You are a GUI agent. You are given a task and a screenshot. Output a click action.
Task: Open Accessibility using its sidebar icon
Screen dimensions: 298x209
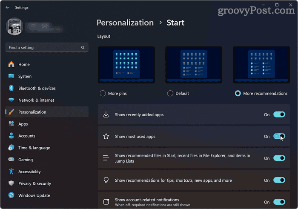(11, 172)
